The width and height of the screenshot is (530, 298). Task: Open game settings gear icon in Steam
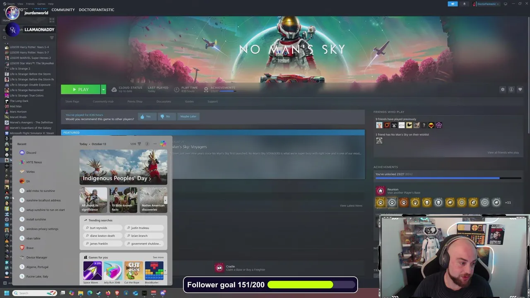click(x=503, y=89)
